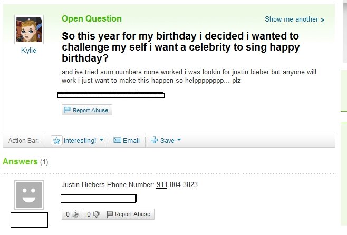Viewport: 347px width, 235px height.
Task: Click the star icon beside Interesting
Action: [x=56, y=140]
